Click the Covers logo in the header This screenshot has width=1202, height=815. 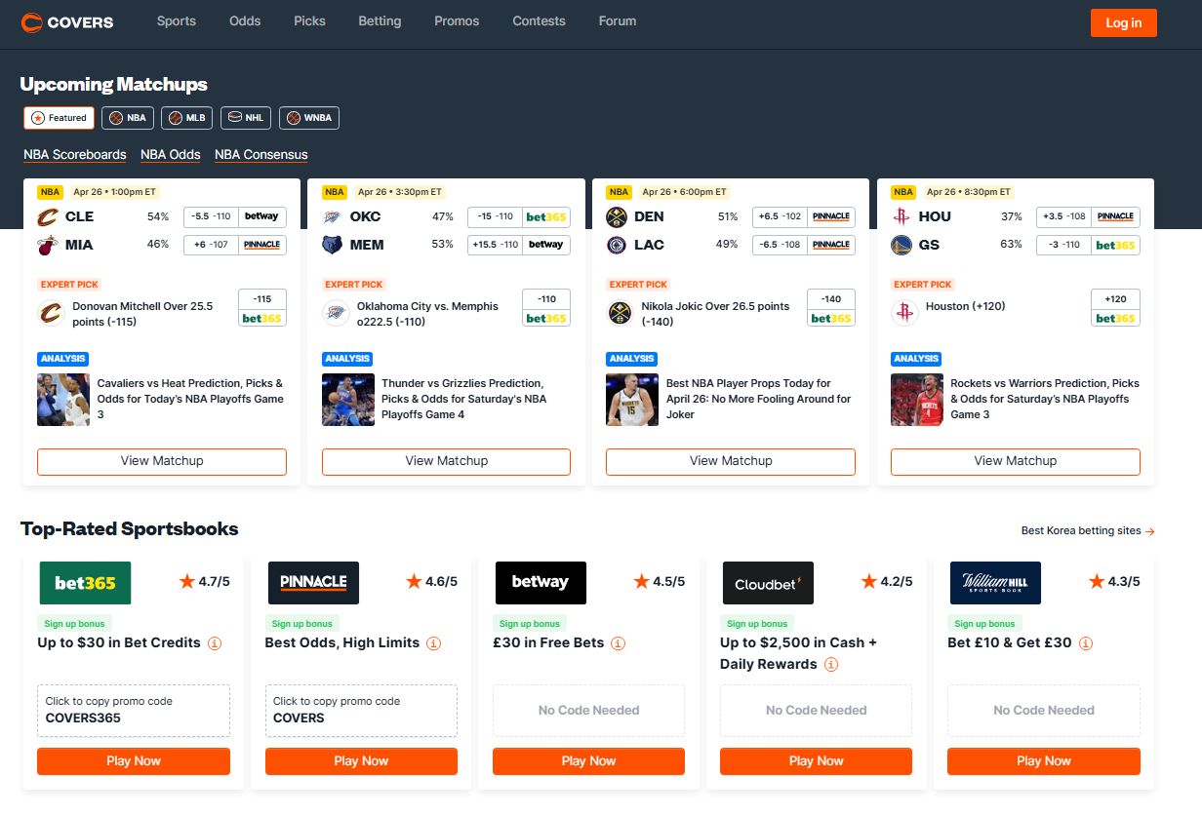click(x=67, y=21)
